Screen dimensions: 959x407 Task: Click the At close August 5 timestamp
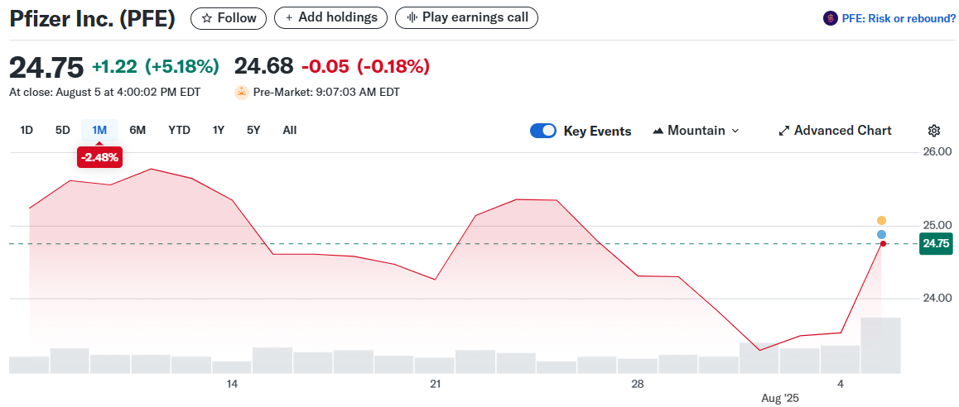tap(104, 93)
